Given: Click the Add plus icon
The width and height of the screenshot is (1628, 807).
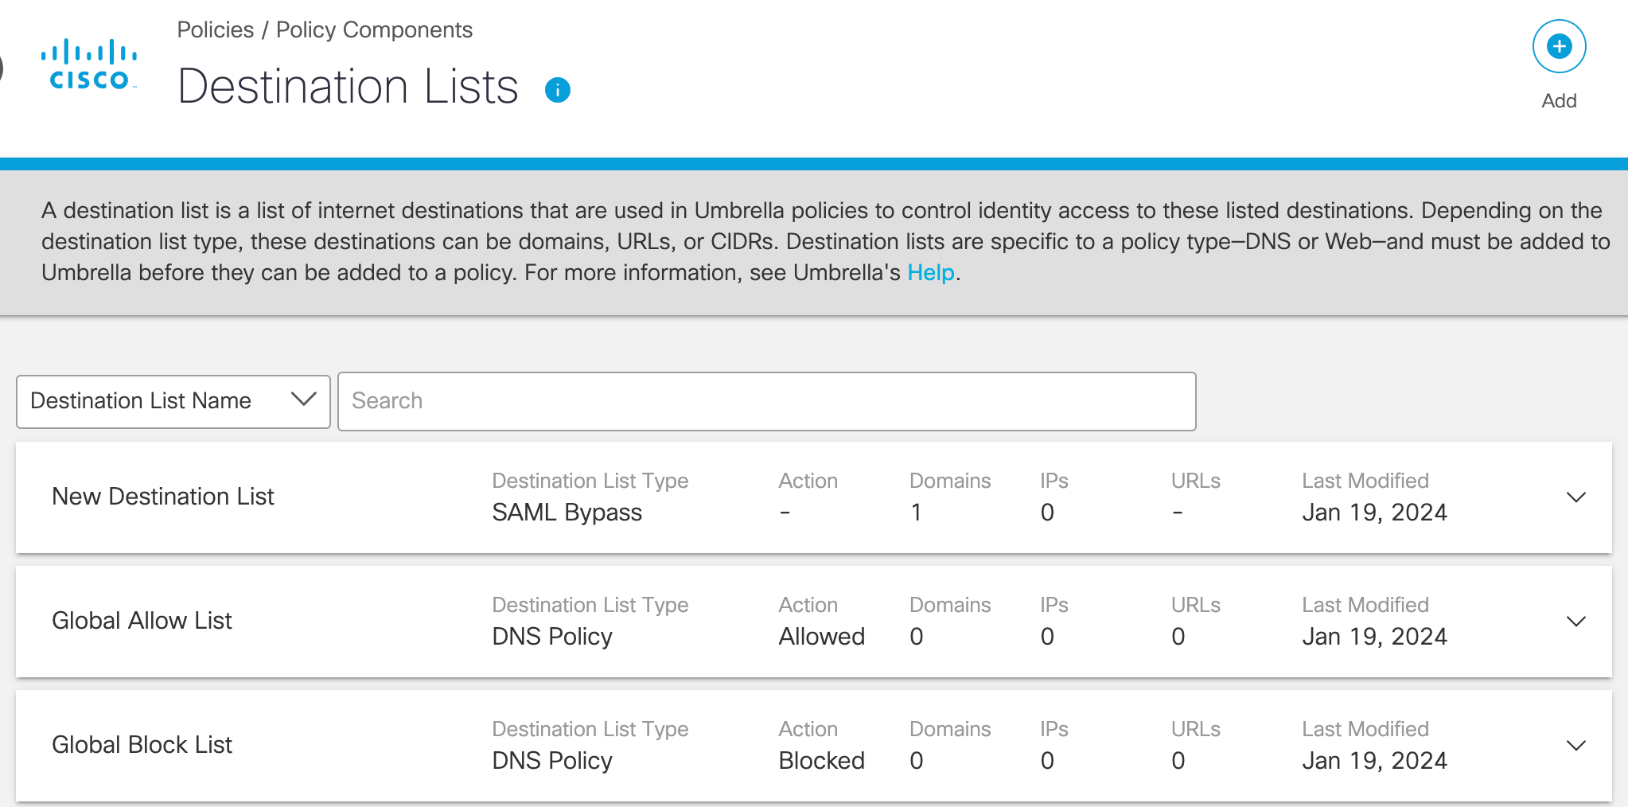Looking at the screenshot, I should [1559, 46].
